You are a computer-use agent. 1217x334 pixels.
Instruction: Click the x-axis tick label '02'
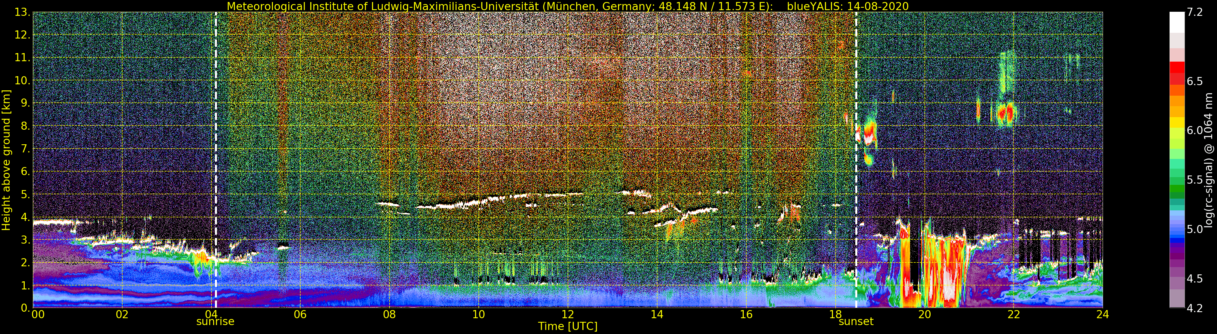pos(122,314)
